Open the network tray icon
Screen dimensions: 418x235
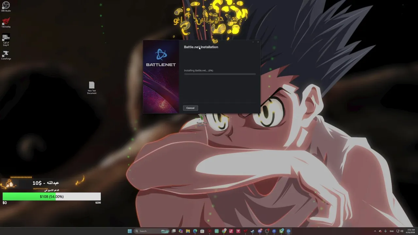(398, 231)
